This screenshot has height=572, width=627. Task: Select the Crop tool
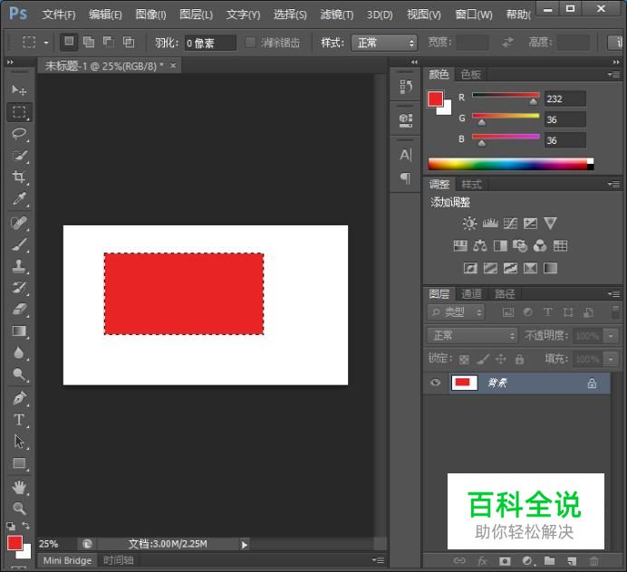(19, 177)
